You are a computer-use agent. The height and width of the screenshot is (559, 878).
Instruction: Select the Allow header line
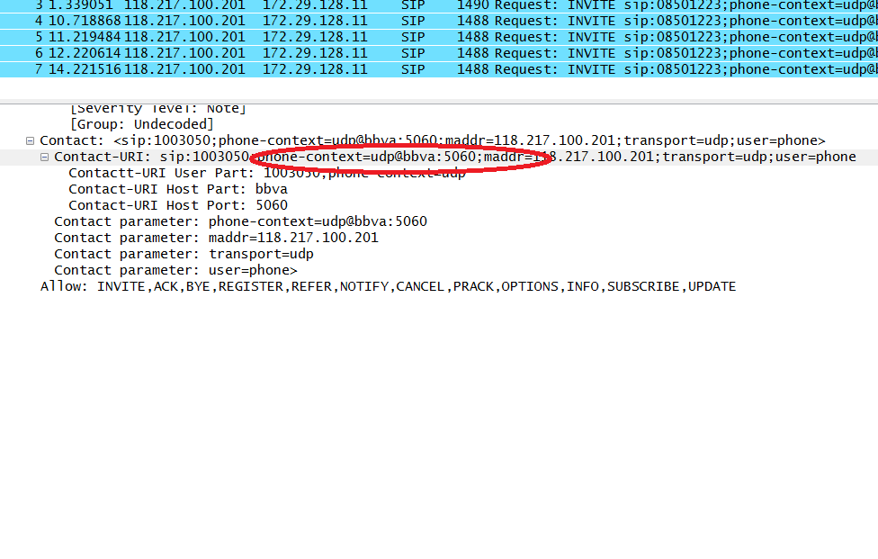click(x=387, y=286)
